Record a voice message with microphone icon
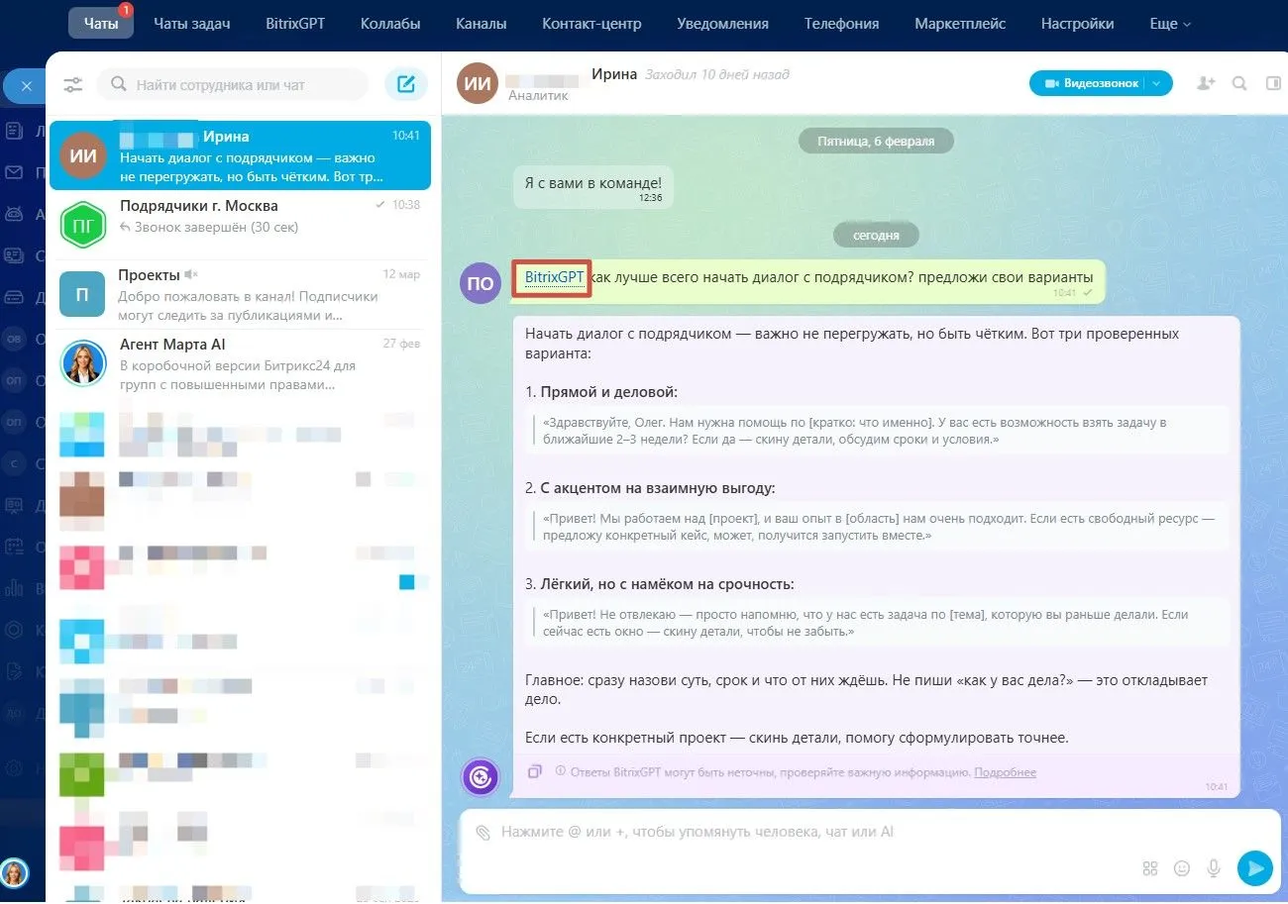Screen dimensions: 1288x904 [x=1214, y=868]
